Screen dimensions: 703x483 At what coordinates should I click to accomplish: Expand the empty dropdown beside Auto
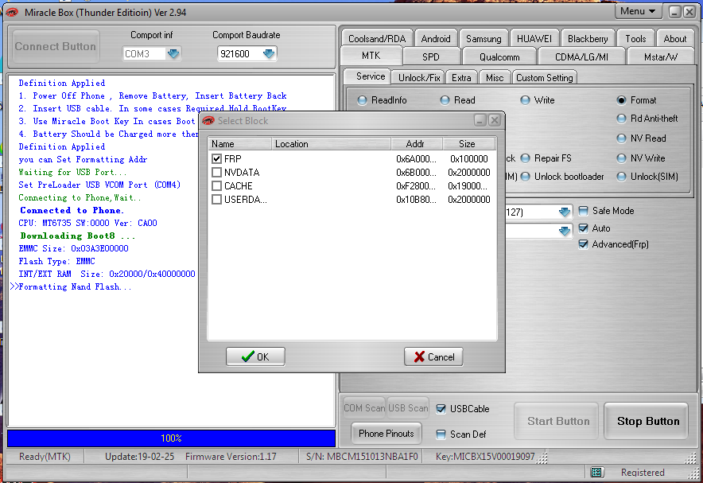tap(565, 231)
